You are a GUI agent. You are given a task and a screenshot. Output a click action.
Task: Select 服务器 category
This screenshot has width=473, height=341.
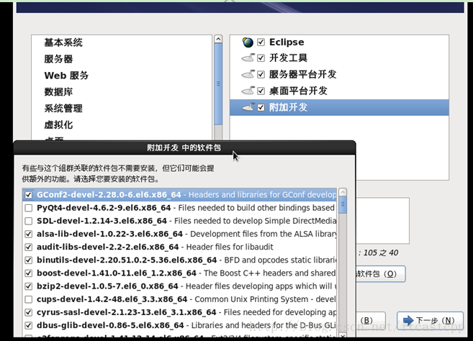click(58, 59)
